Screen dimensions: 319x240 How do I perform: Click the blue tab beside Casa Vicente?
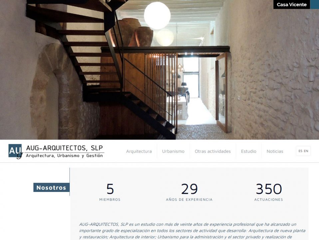coord(315,4)
